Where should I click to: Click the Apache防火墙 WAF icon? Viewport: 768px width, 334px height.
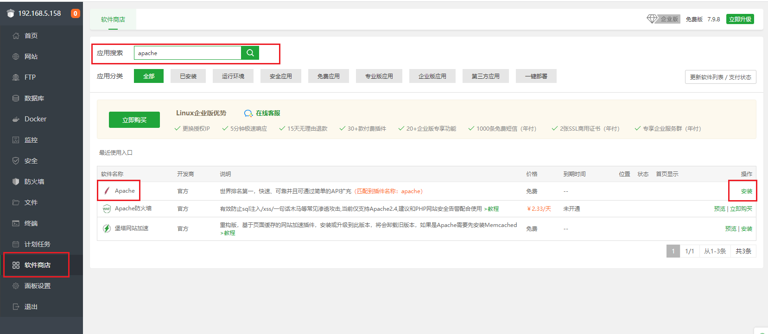click(107, 209)
